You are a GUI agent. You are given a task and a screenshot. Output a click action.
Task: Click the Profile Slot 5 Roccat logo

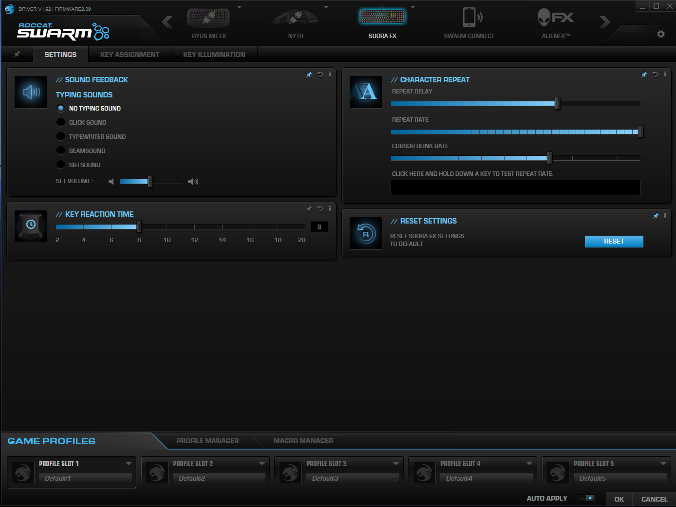558,472
